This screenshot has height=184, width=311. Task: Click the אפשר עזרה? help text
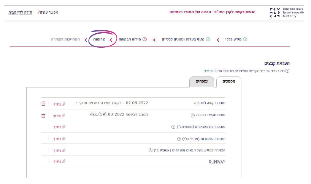coord(48,12)
